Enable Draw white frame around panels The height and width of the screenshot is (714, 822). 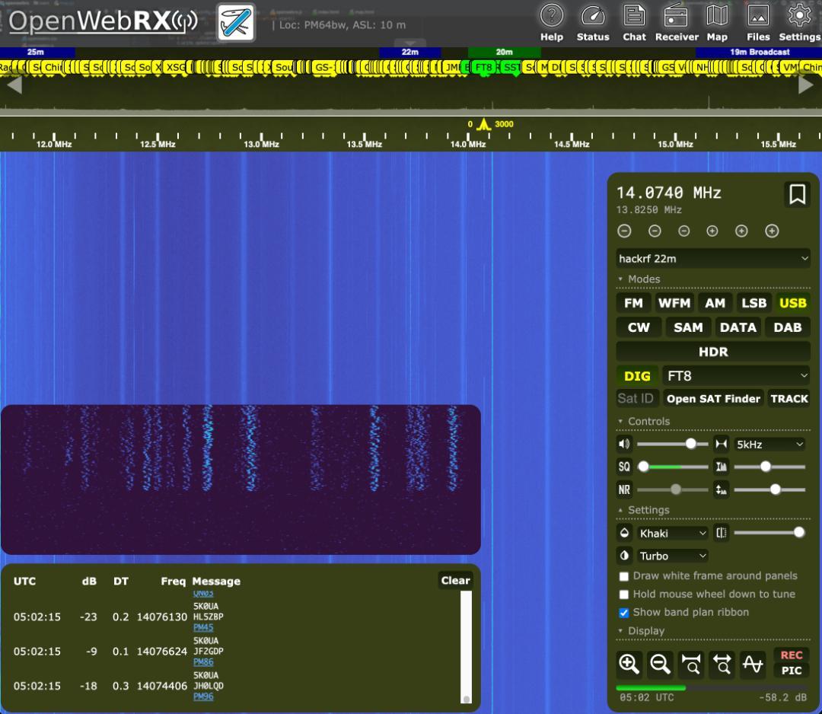pyautogui.click(x=623, y=576)
